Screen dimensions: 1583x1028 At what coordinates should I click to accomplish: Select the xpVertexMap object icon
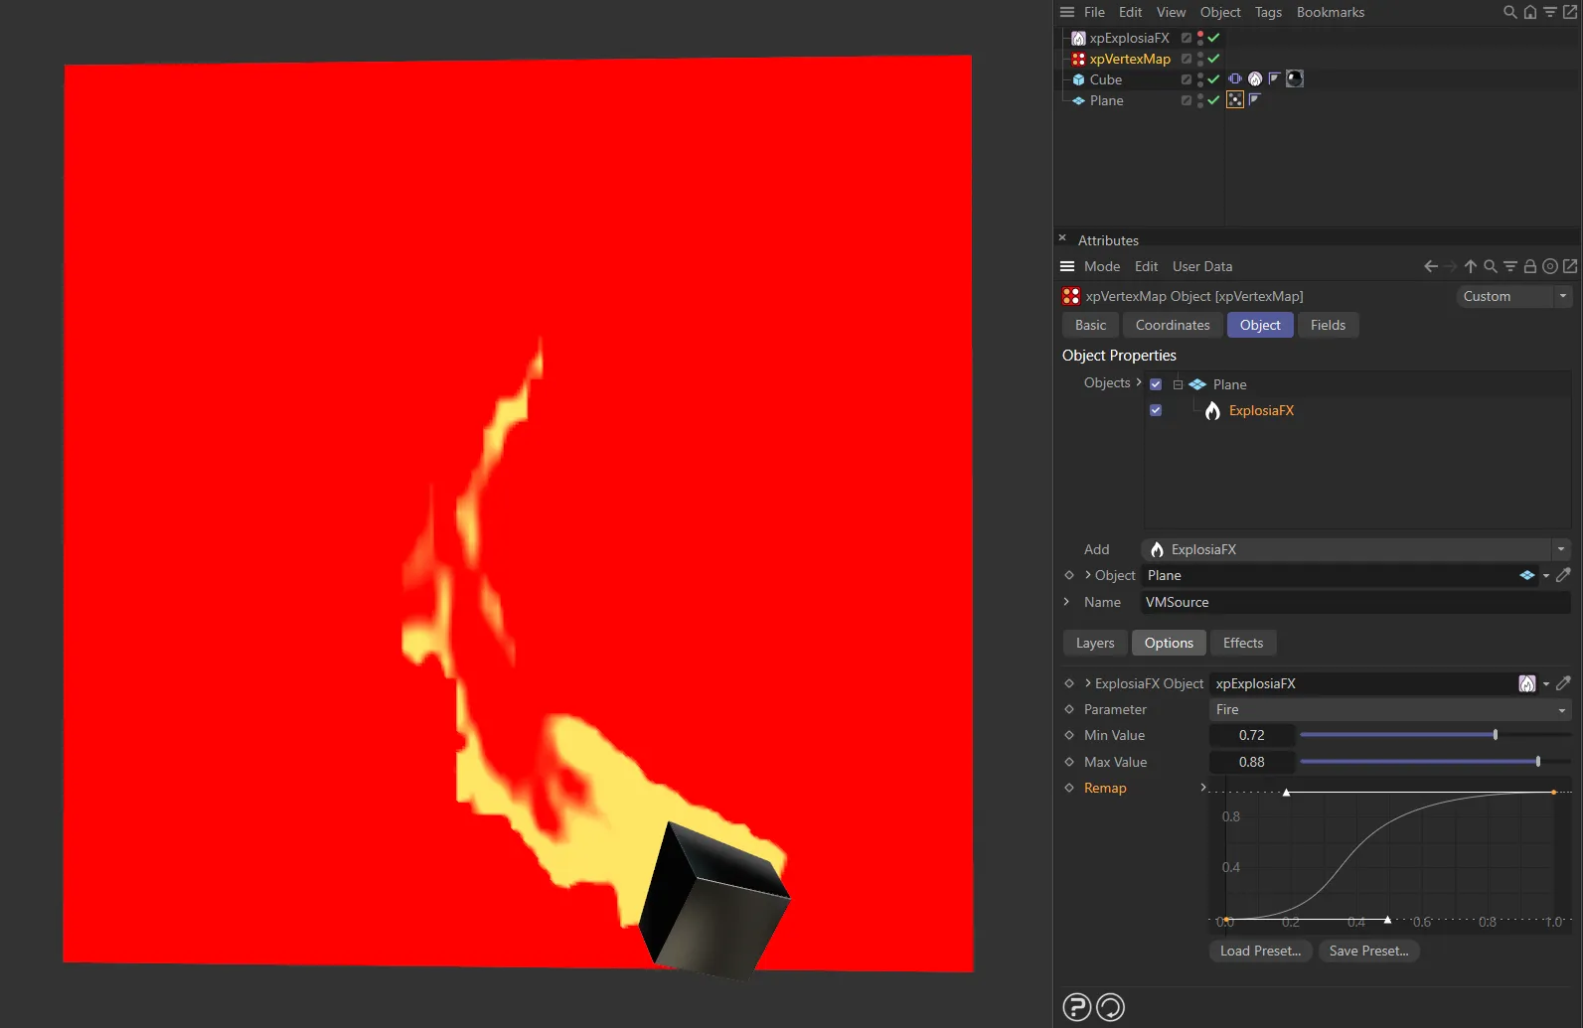point(1078,59)
